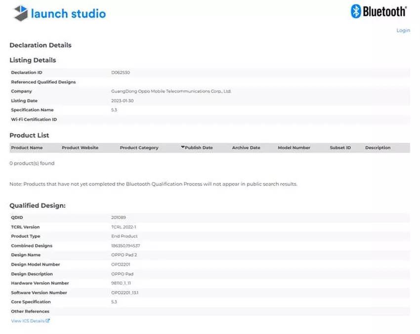Sort the table by Product Name column
420x334 pixels.
coord(27,148)
